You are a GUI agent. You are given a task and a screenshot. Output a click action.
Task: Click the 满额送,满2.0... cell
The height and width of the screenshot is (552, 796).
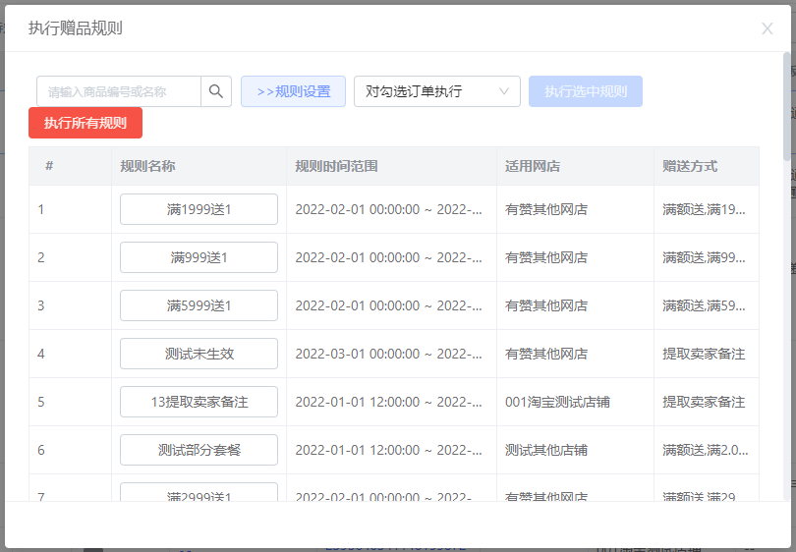point(706,450)
